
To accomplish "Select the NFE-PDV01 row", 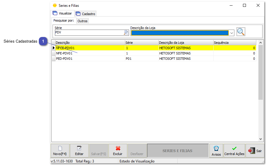I will pos(154,53).
